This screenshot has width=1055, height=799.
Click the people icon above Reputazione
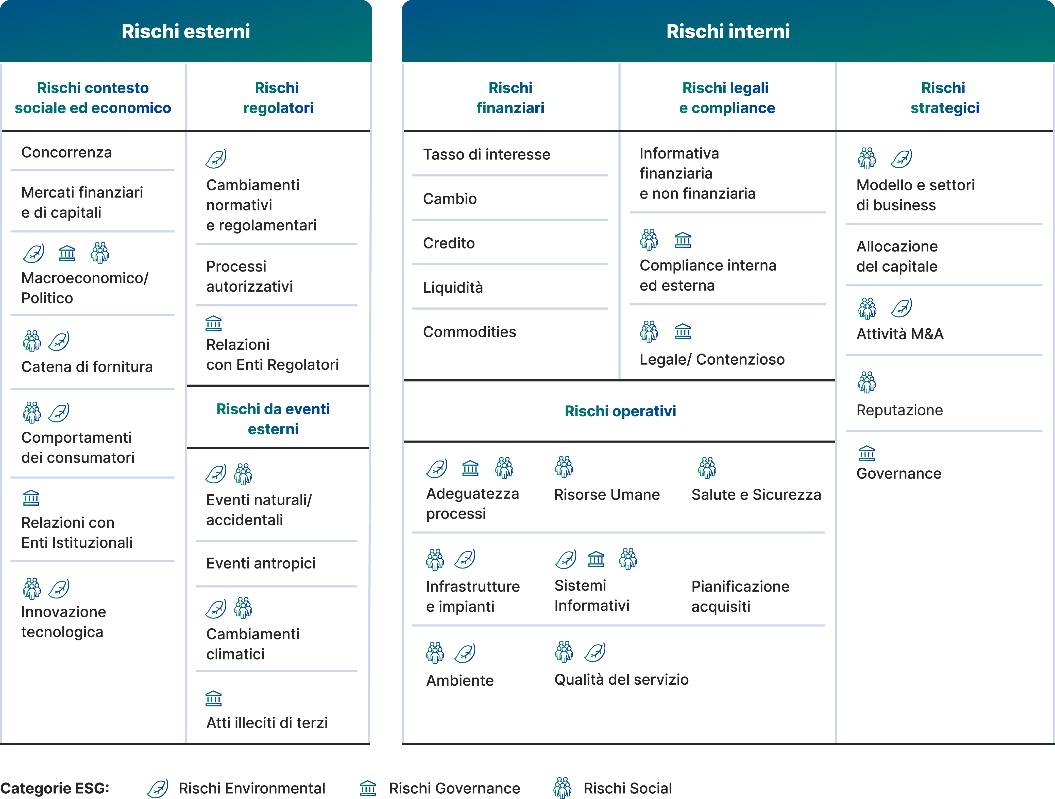click(x=867, y=382)
